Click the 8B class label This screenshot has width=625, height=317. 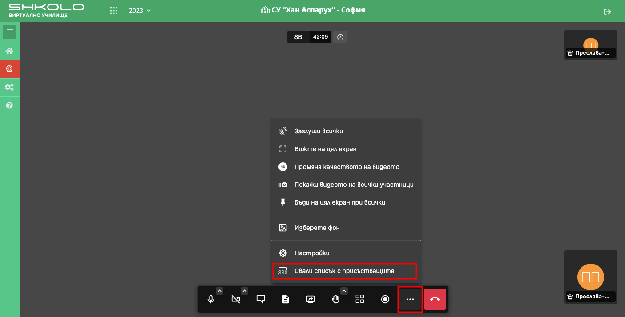[298, 37]
